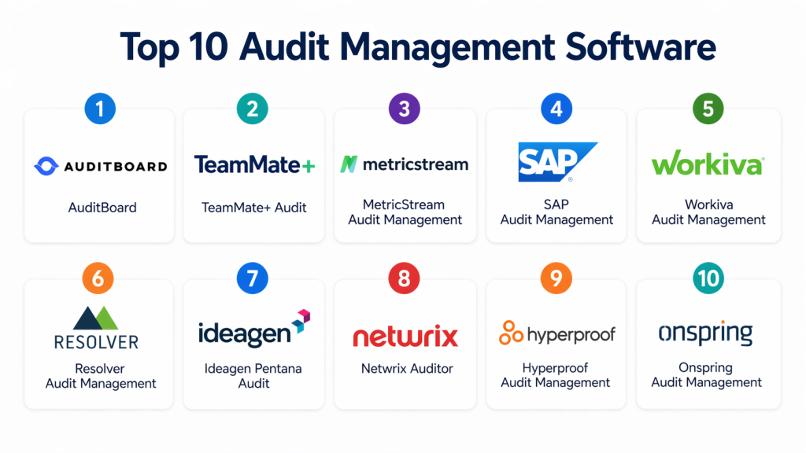The height and width of the screenshot is (453, 806).
Task: Click the green metricstream logo
Action: pyautogui.click(x=404, y=164)
